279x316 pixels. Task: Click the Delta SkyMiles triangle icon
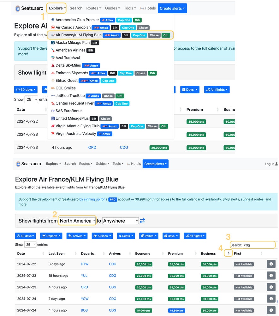point(53,65)
